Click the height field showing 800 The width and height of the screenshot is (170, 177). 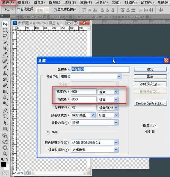[x=84, y=99]
